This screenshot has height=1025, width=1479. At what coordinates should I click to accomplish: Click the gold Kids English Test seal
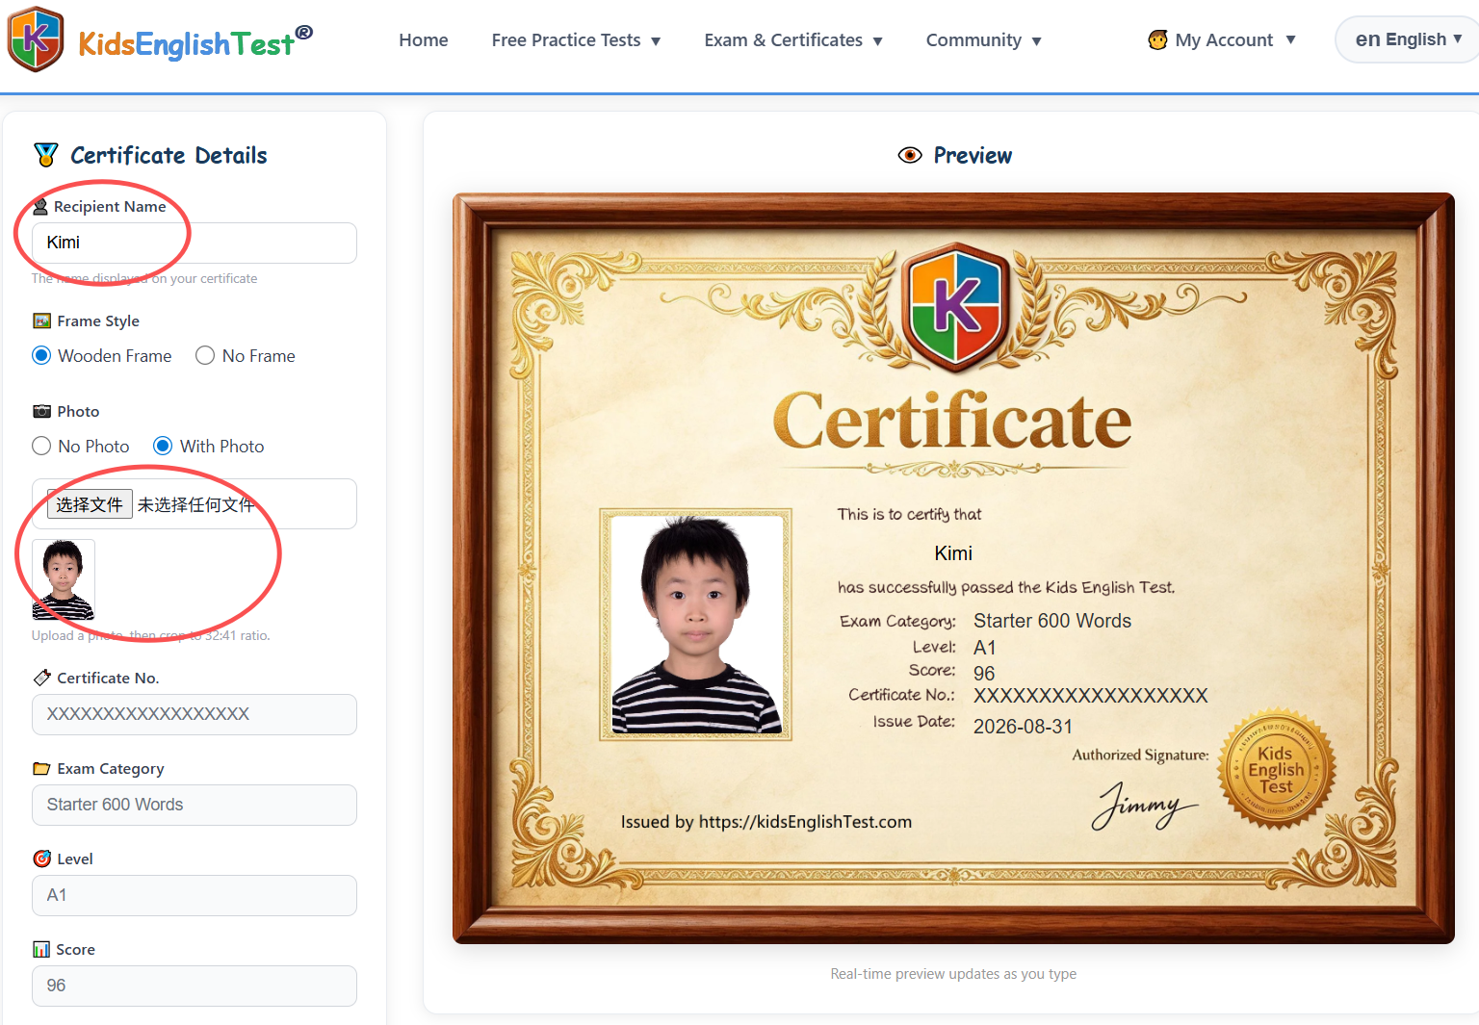point(1276,770)
